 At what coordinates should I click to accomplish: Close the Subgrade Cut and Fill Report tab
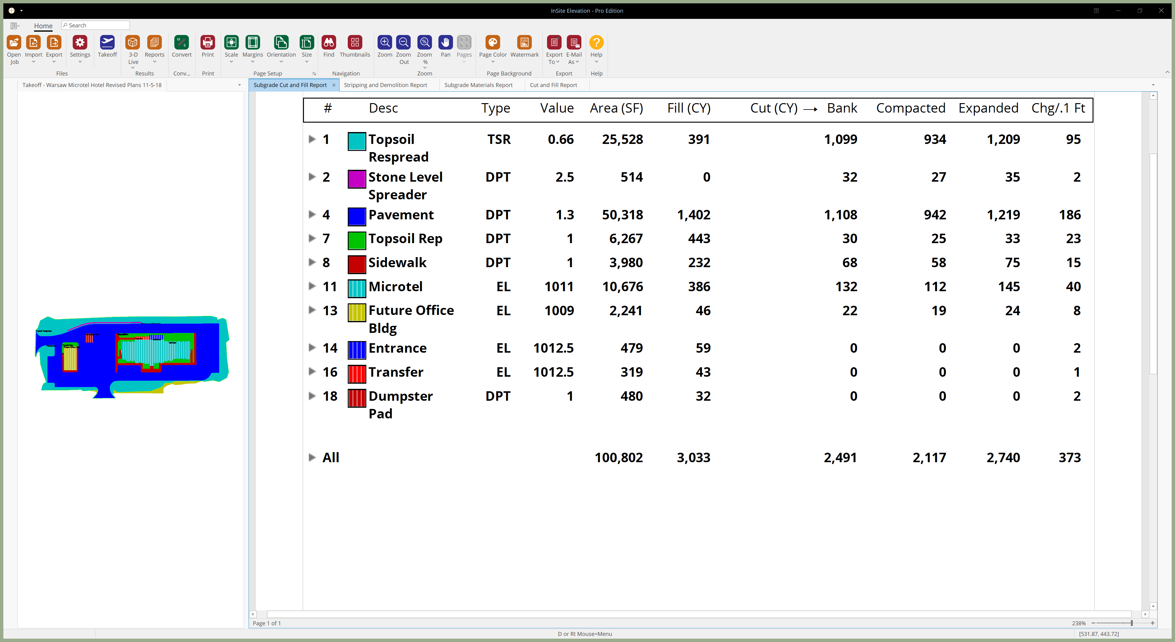click(x=334, y=85)
